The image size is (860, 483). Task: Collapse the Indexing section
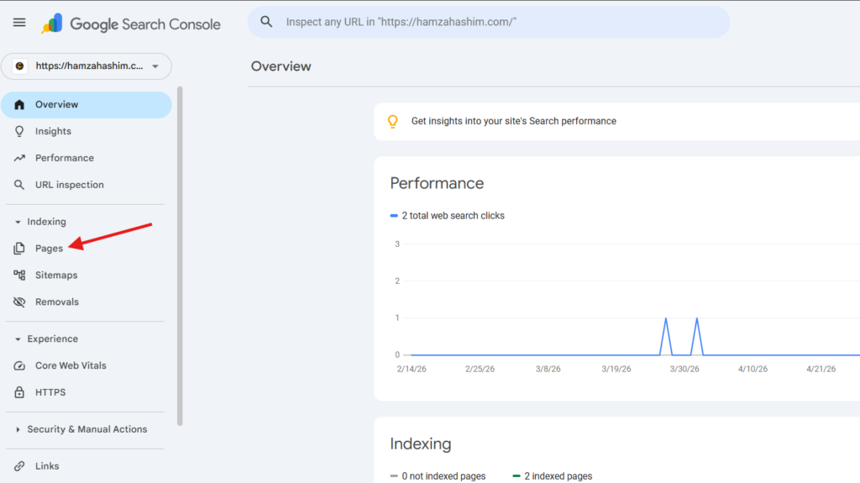tap(18, 222)
